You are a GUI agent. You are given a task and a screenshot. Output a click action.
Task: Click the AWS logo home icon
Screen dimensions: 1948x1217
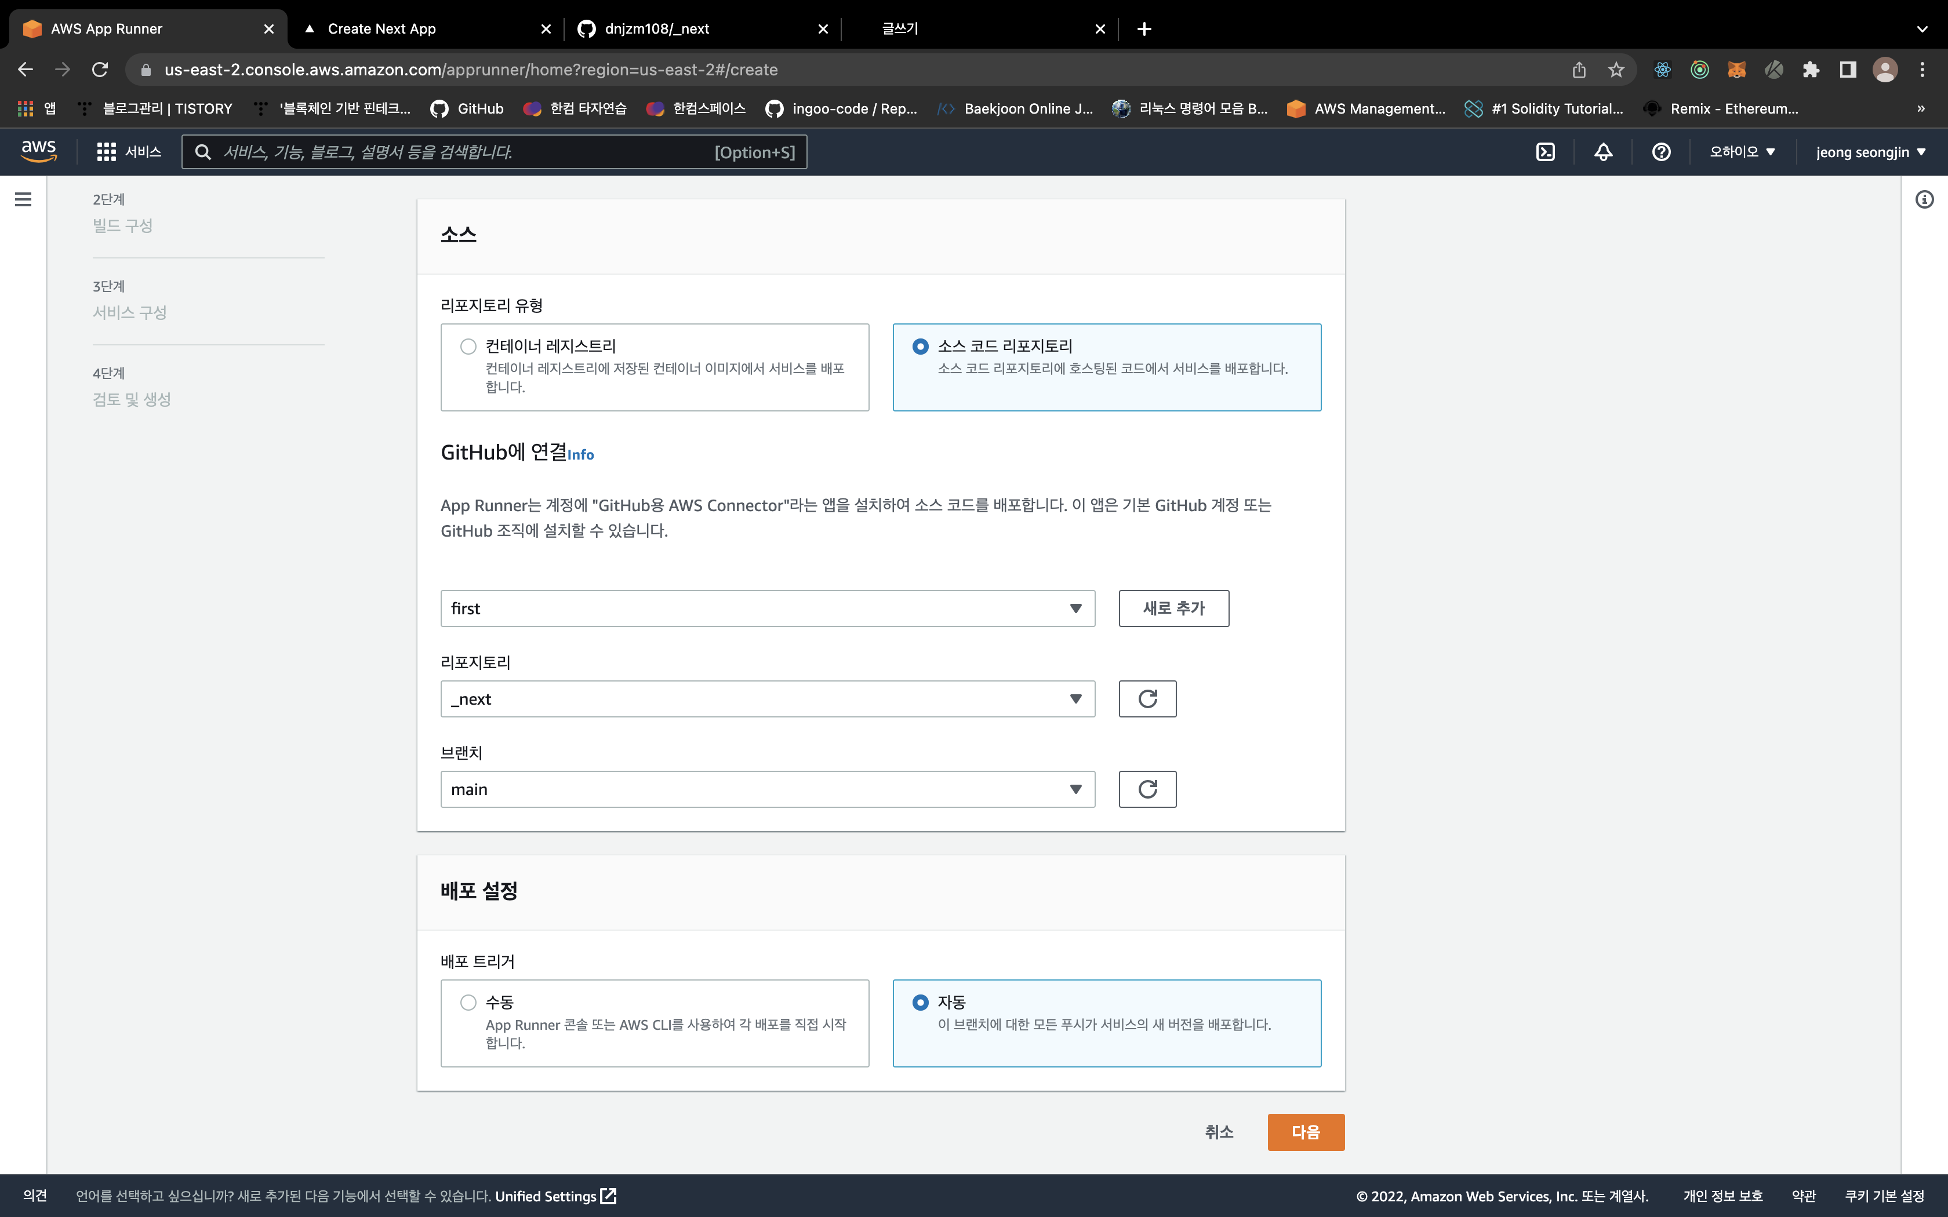click(x=38, y=151)
